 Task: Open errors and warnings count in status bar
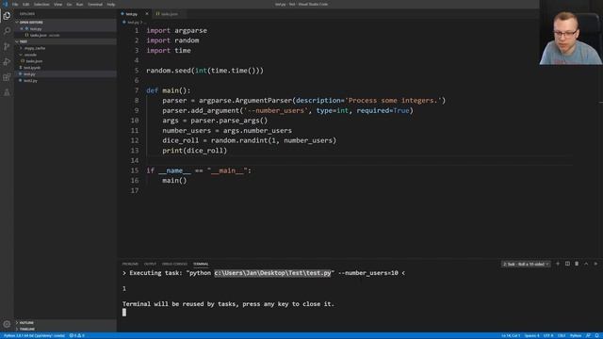pyautogui.click(x=77, y=335)
